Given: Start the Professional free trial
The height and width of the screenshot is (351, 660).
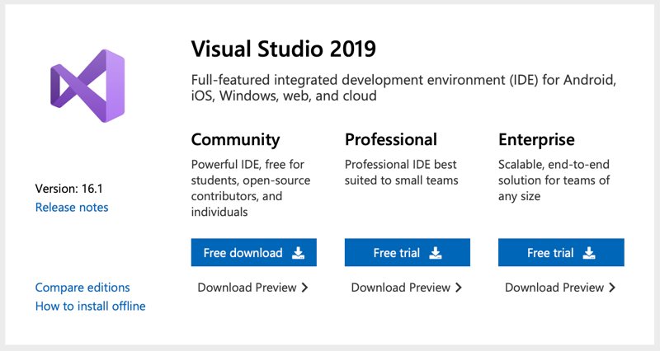Looking at the screenshot, I should (x=408, y=253).
